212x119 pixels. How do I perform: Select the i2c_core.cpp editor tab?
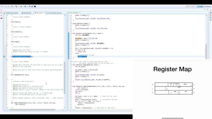74,13
